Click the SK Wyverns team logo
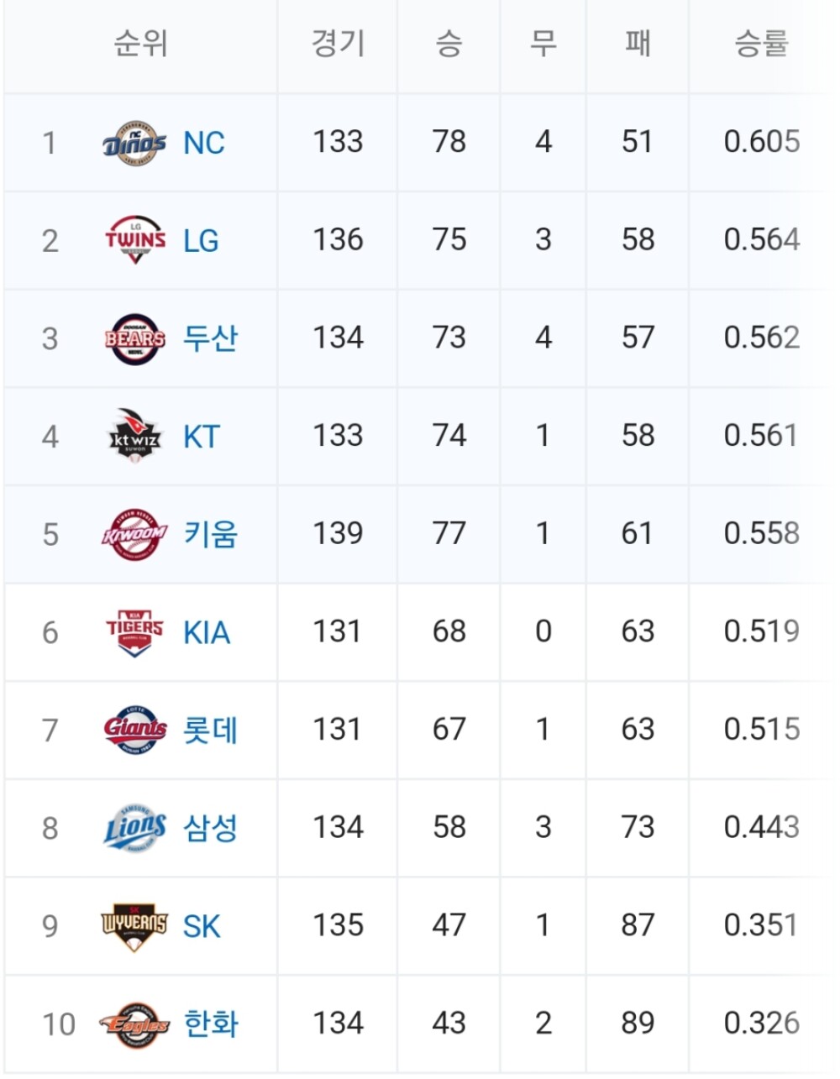Image resolution: width=840 pixels, height=1079 pixels. pos(134,926)
